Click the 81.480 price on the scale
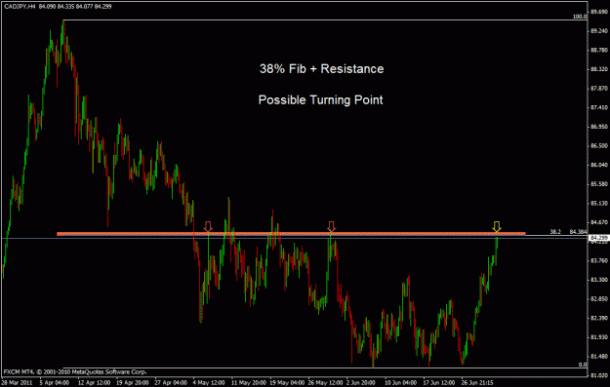The image size is (610, 387). 599,357
